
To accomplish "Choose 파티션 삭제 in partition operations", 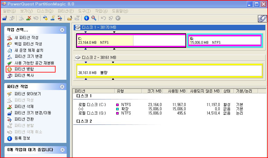I will [24, 106].
